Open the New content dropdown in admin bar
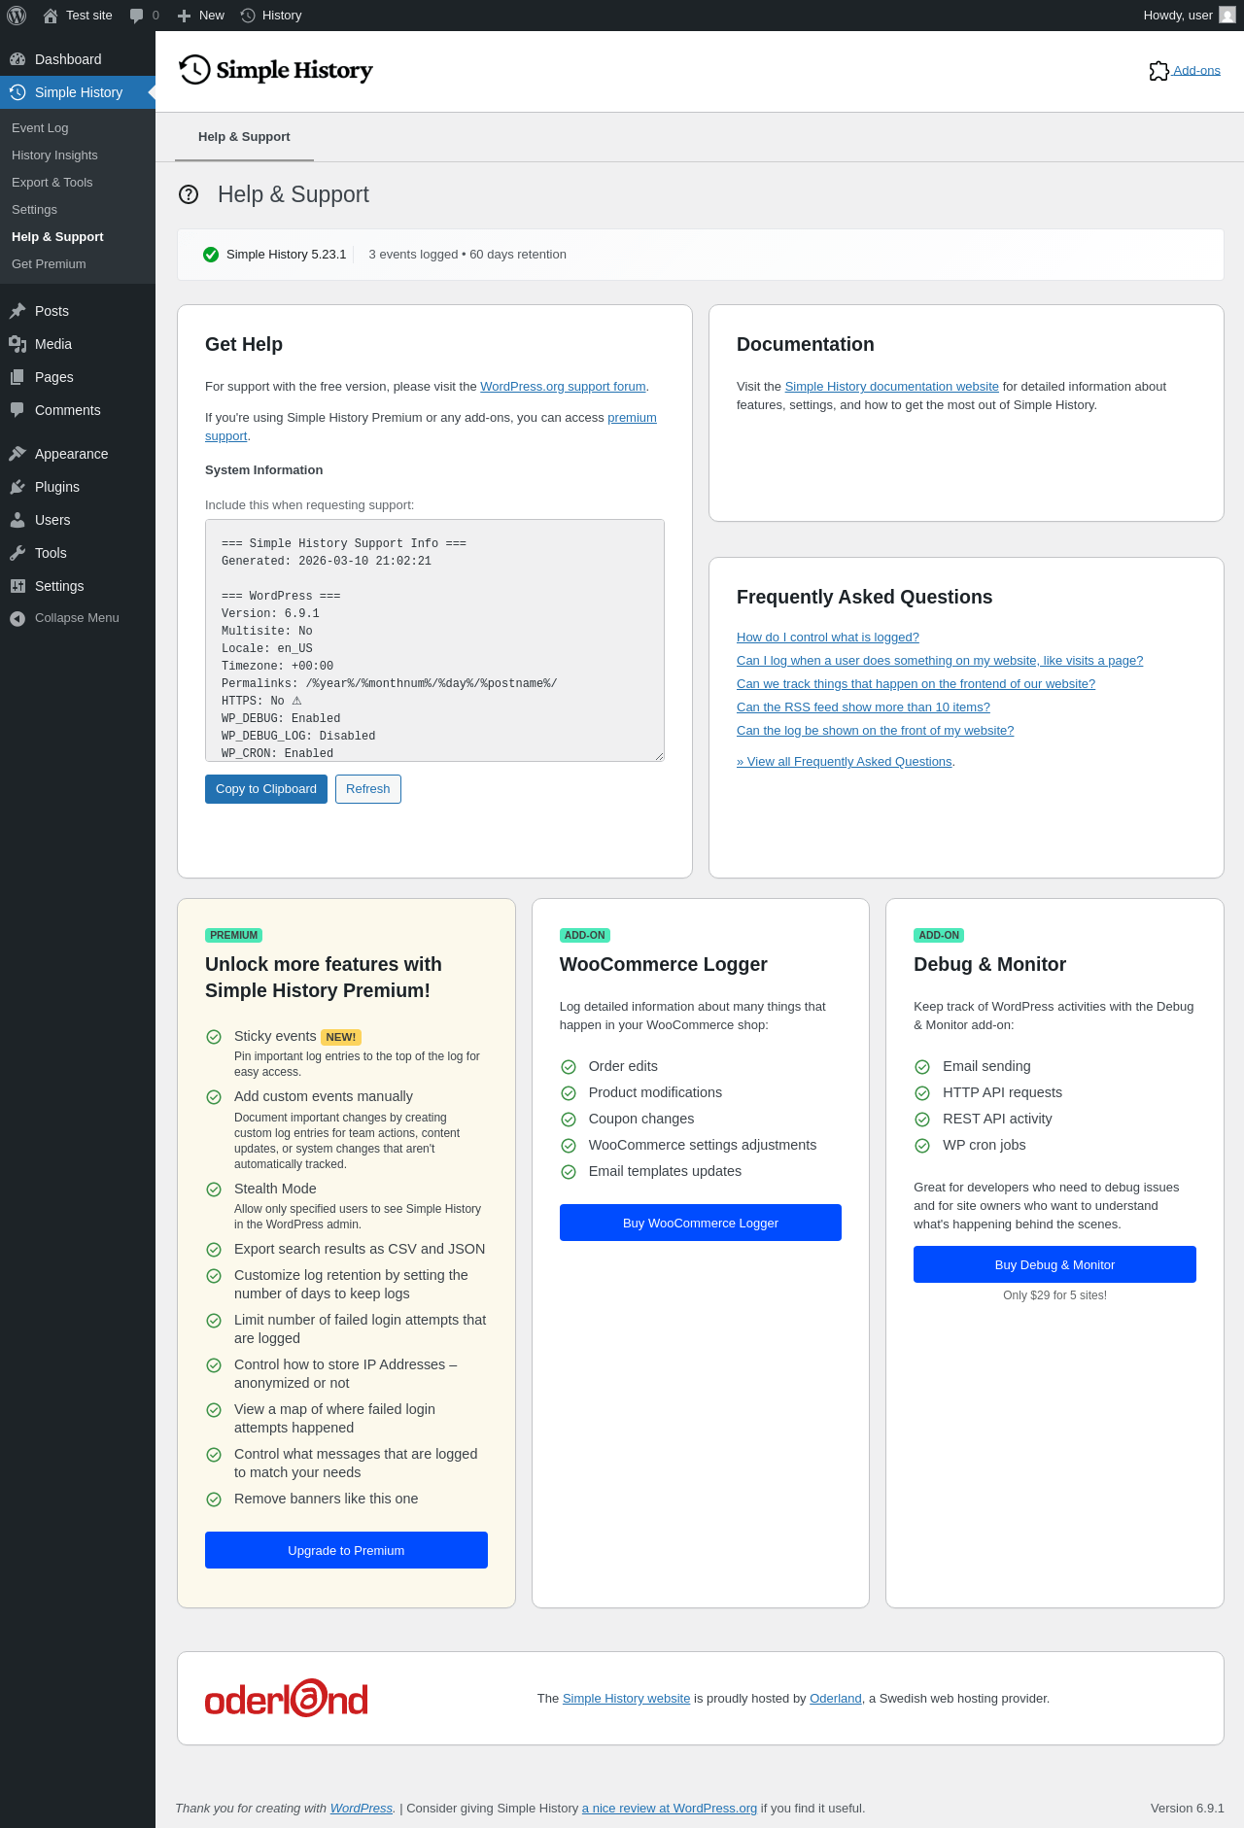This screenshot has height=1828, width=1244. [202, 16]
